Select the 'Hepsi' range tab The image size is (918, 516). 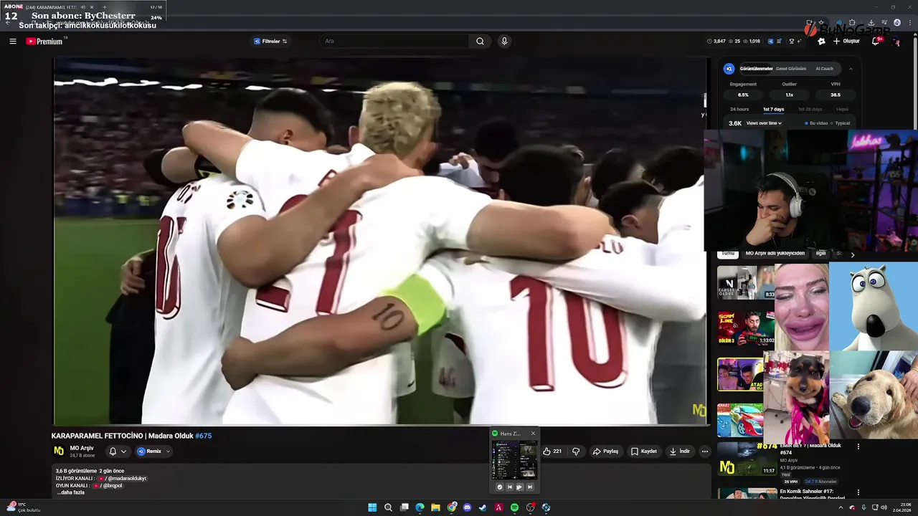(842, 109)
